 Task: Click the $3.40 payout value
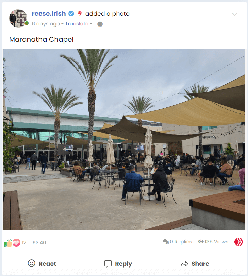point(39,243)
